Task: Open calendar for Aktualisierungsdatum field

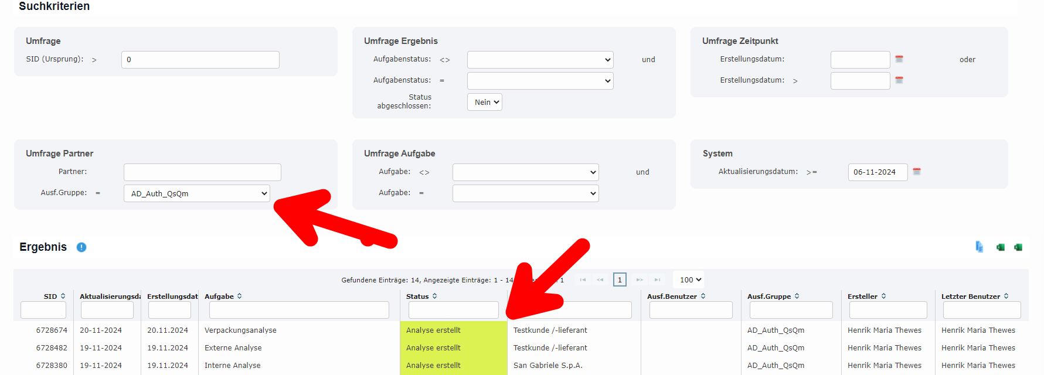Action: tap(917, 172)
